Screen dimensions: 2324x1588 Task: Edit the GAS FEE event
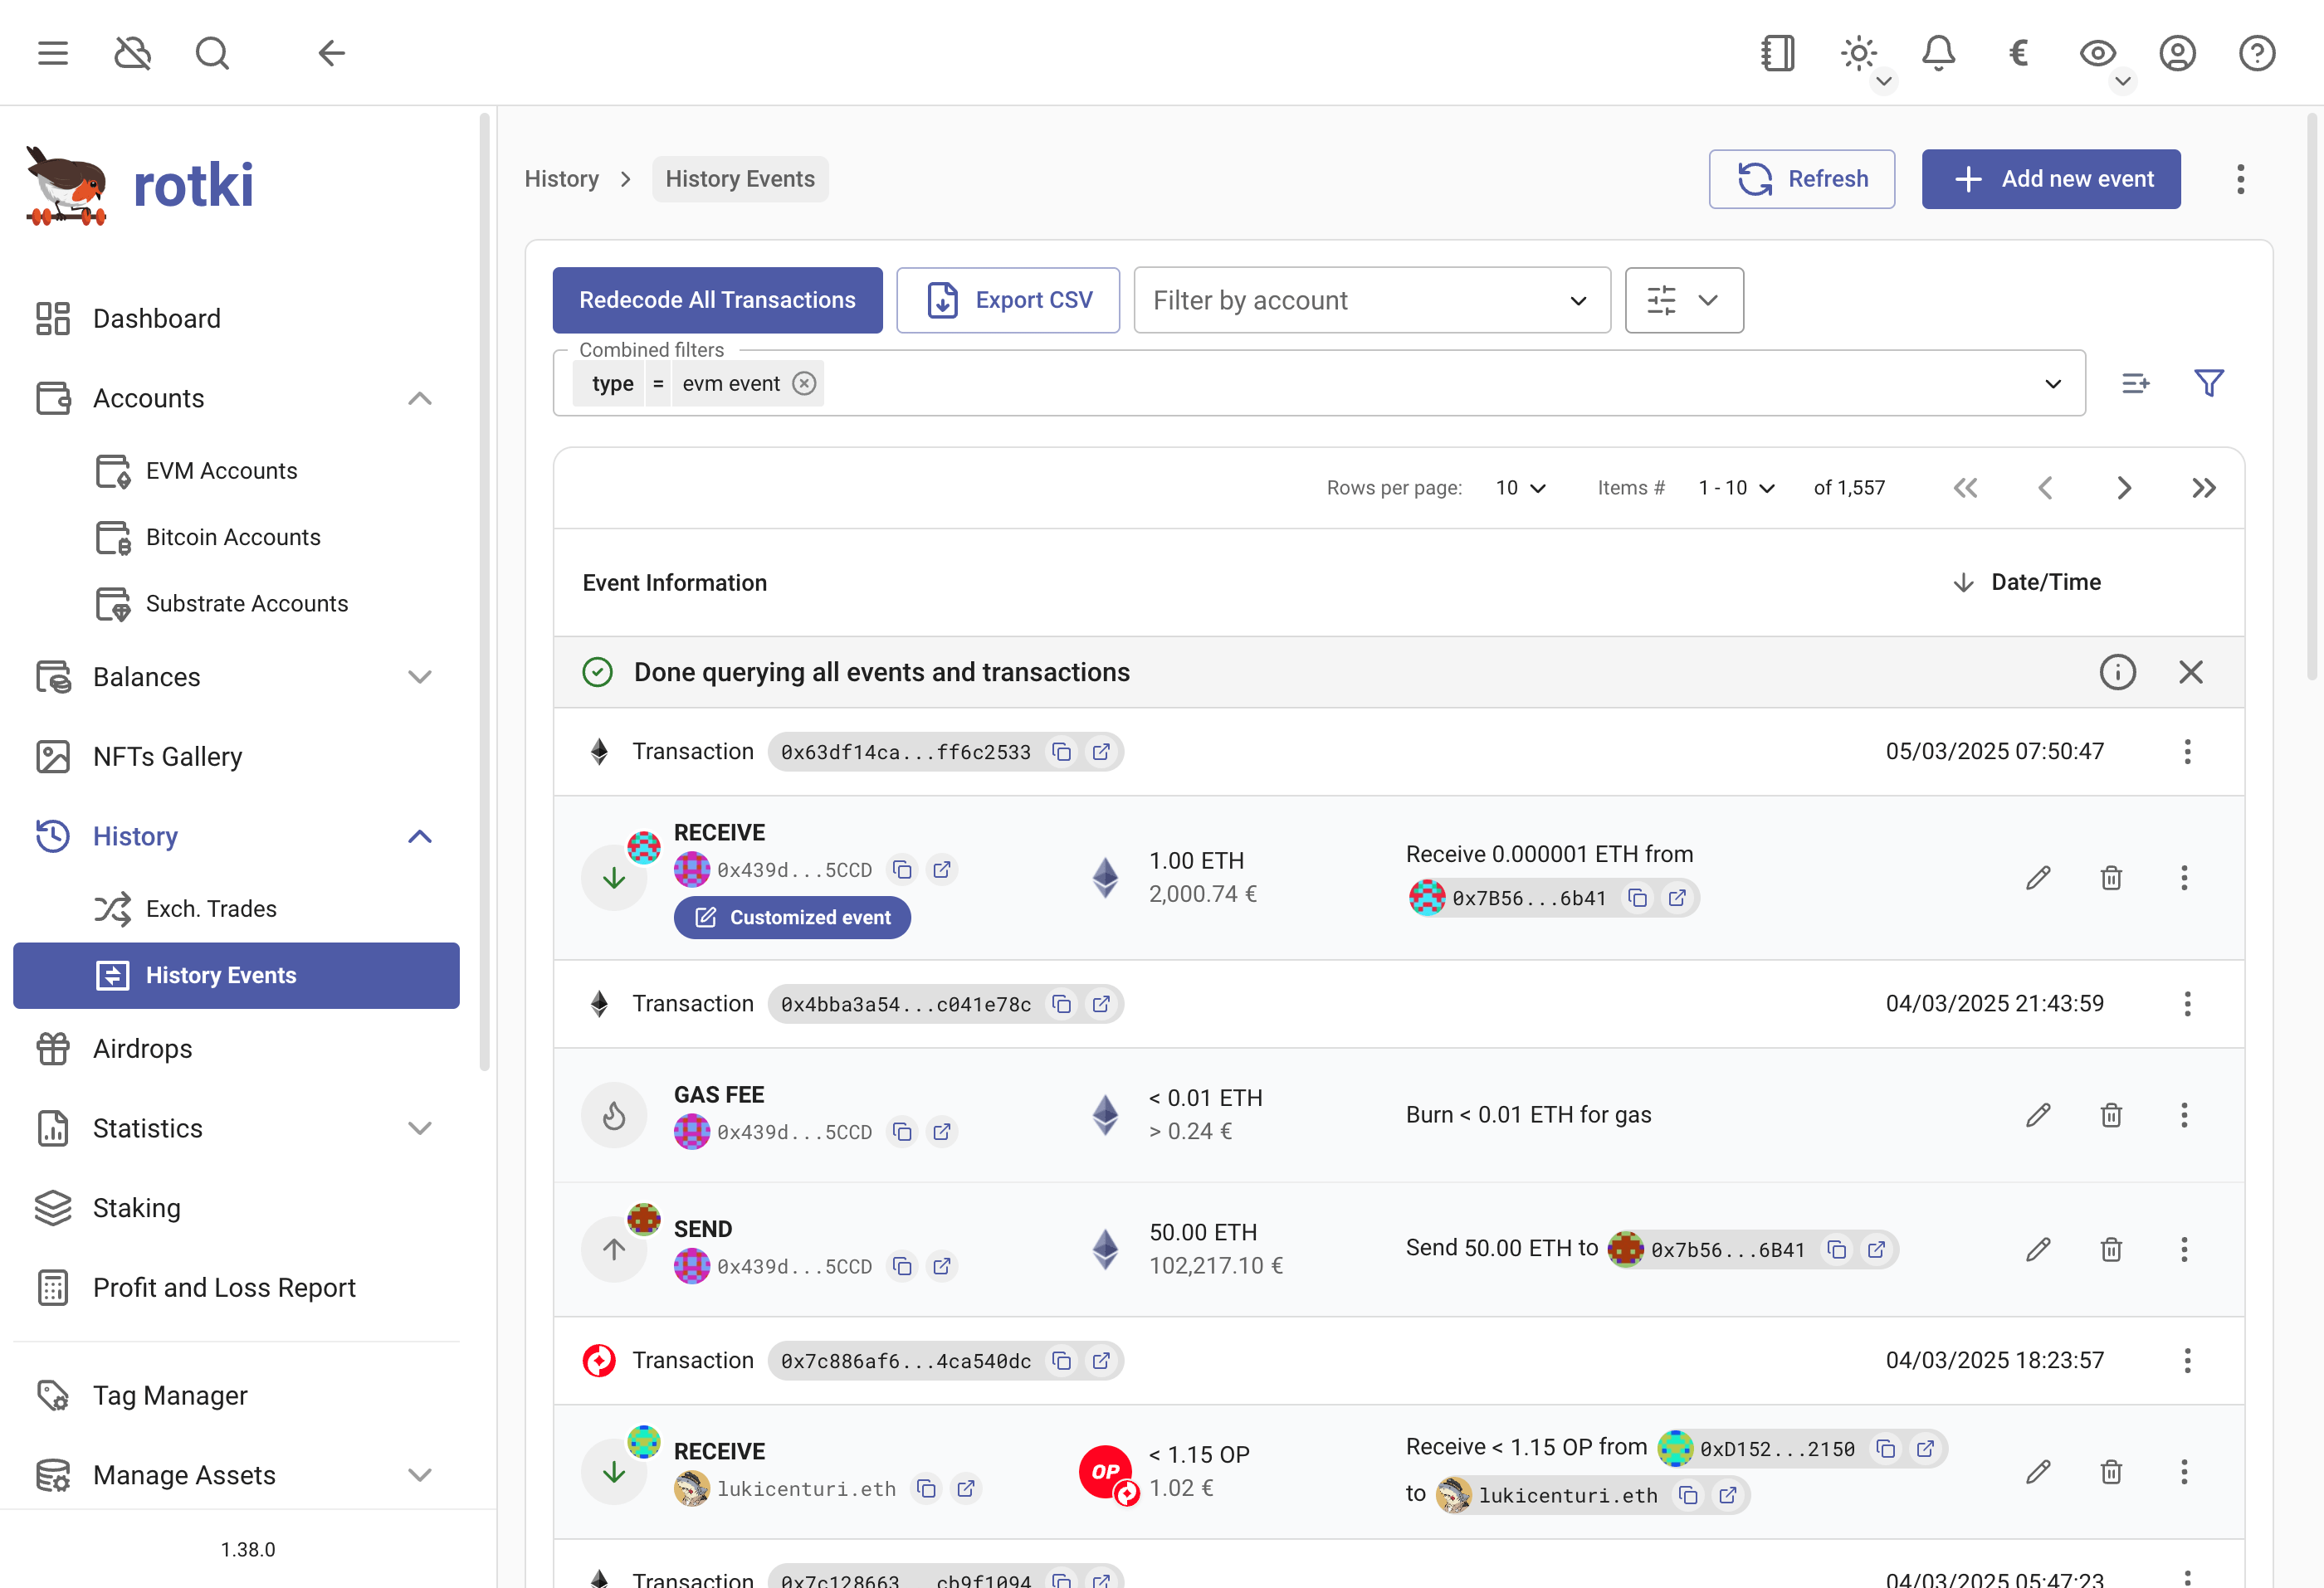pos(2039,1115)
